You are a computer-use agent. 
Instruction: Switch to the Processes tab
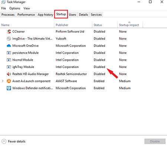click(x=8, y=14)
